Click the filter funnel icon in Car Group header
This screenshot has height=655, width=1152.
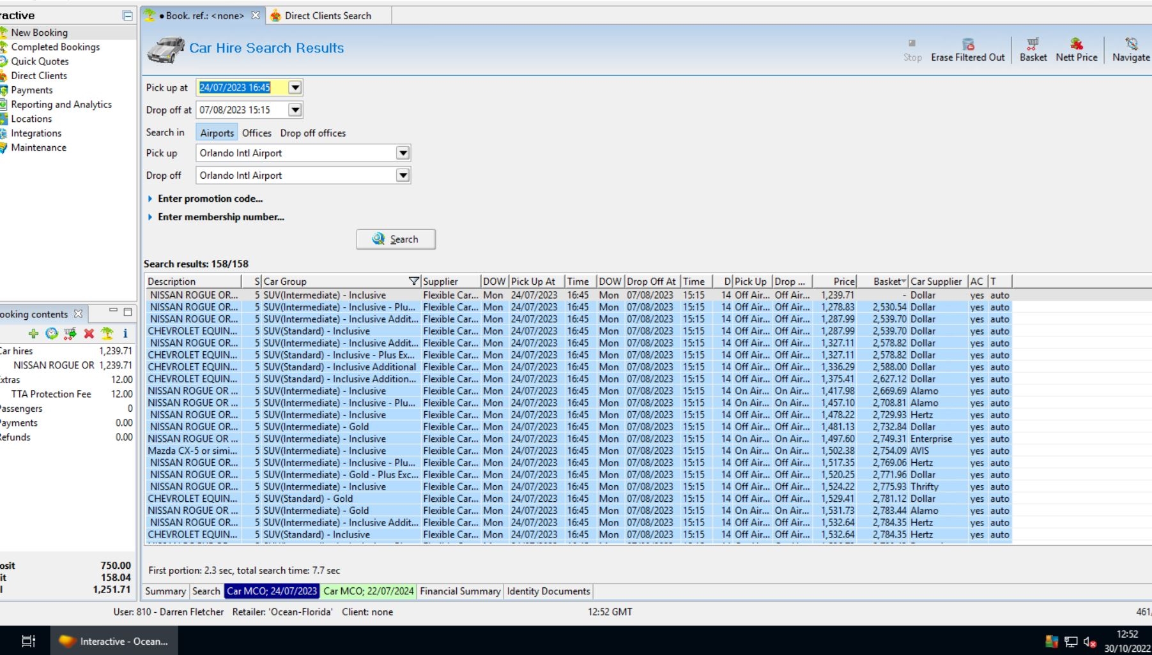[x=414, y=281]
